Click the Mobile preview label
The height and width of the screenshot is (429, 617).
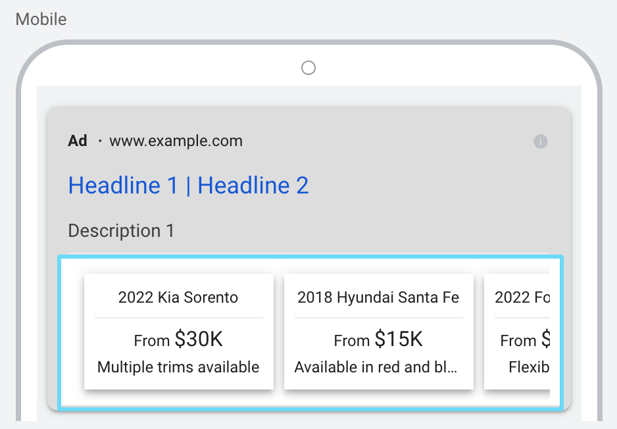pyautogui.click(x=41, y=19)
